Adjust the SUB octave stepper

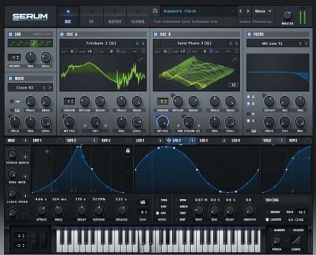(14, 57)
